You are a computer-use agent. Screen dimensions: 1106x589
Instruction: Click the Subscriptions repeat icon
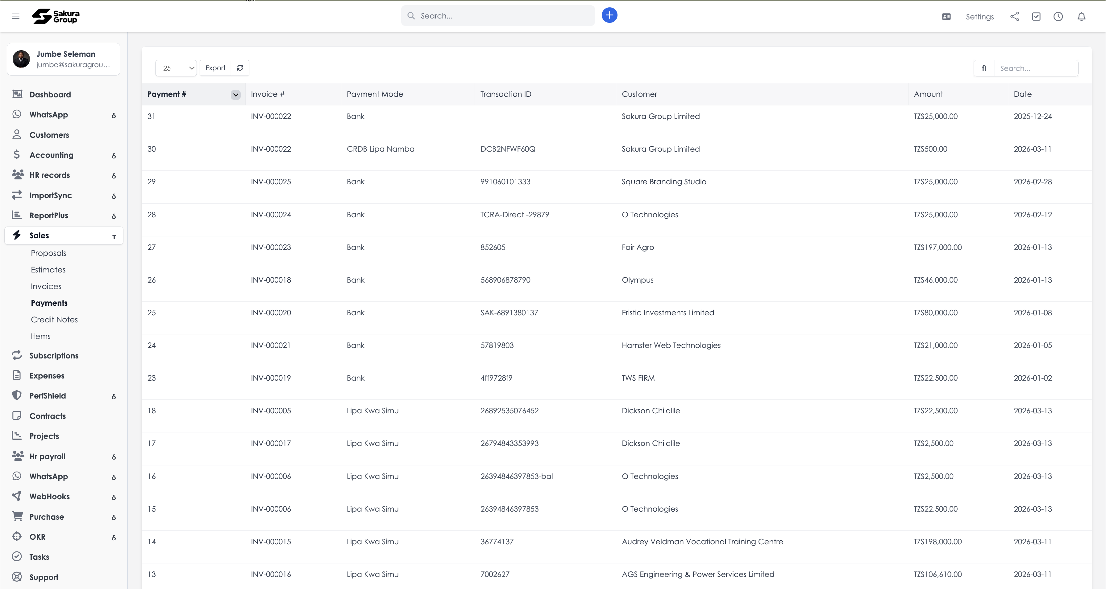(17, 355)
